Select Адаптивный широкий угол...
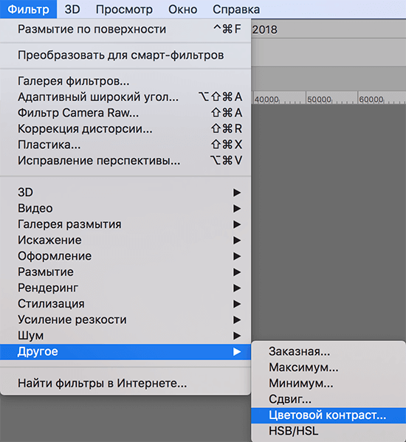 coord(125,97)
